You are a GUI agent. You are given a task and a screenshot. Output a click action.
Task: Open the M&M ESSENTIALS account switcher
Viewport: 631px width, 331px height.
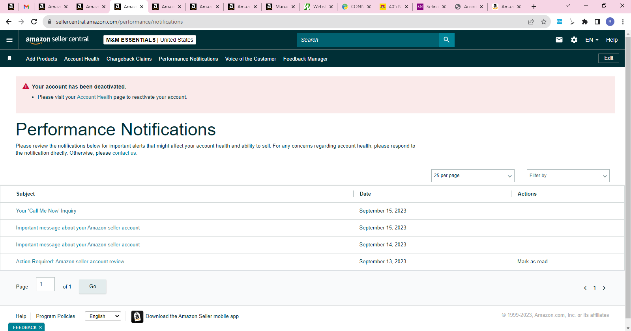point(150,40)
